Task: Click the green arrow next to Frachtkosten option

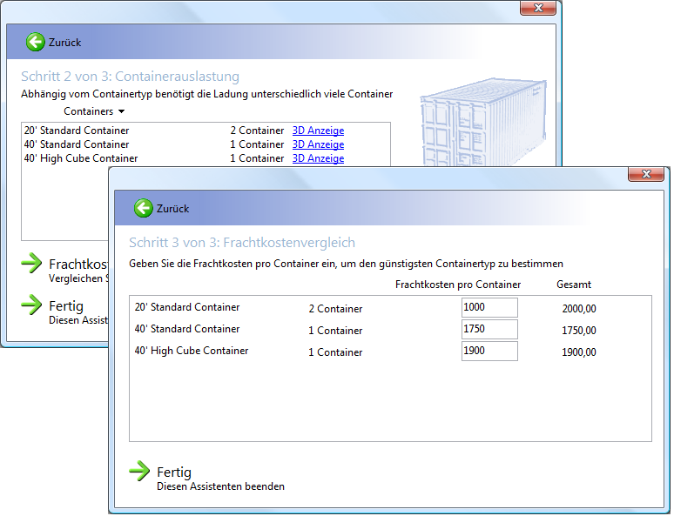Action: click(31, 264)
